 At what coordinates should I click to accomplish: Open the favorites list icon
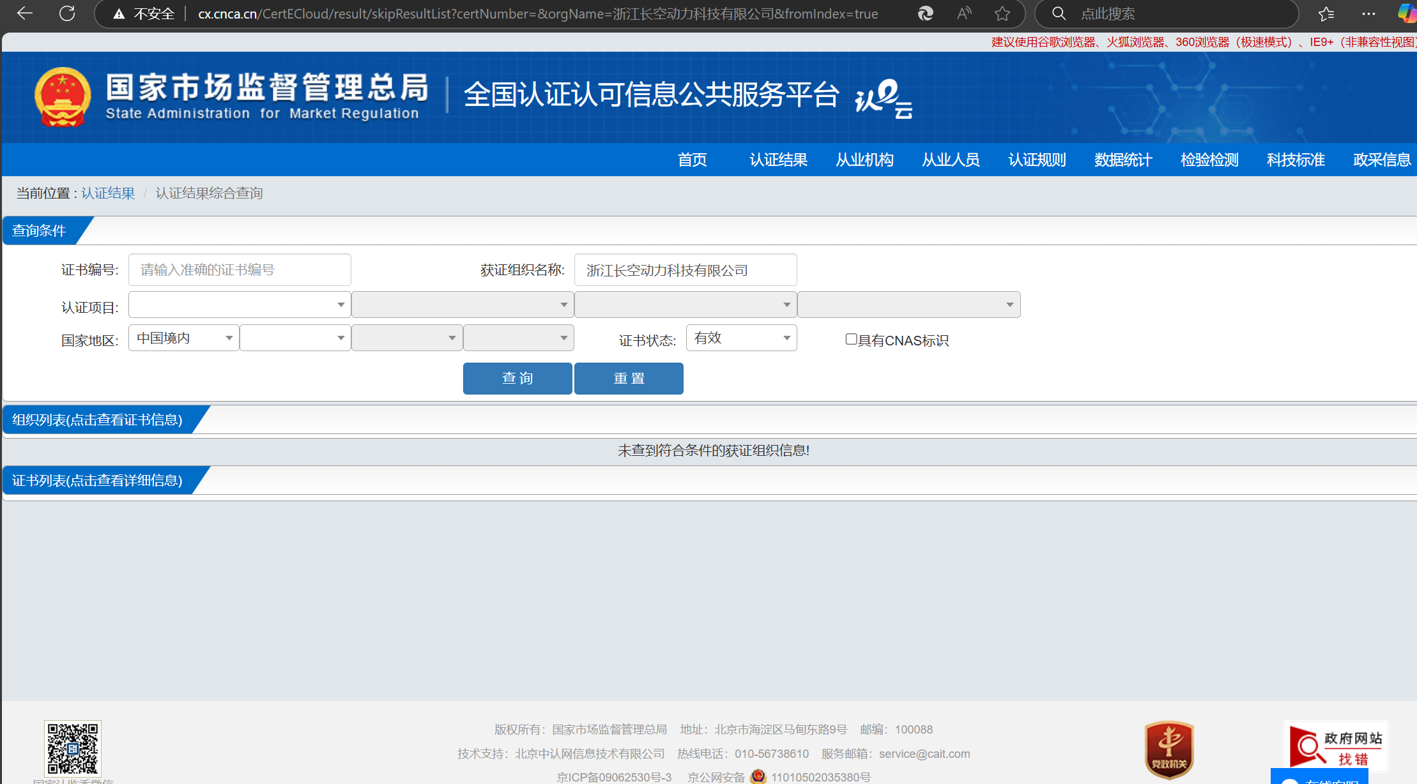1326,13
